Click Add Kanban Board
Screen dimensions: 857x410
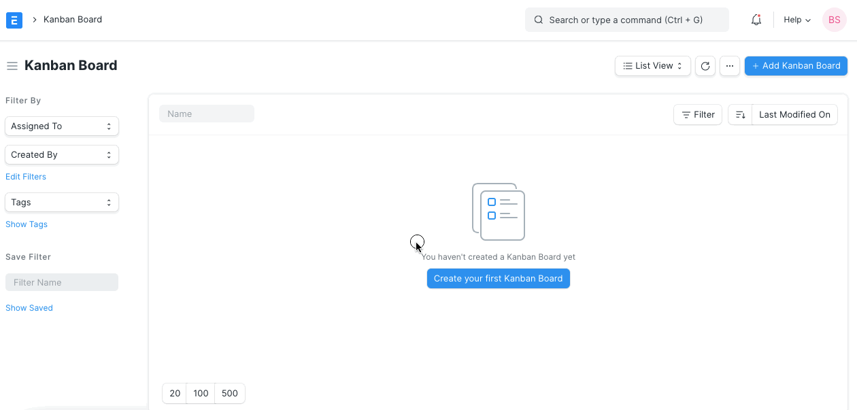point(795,65)
